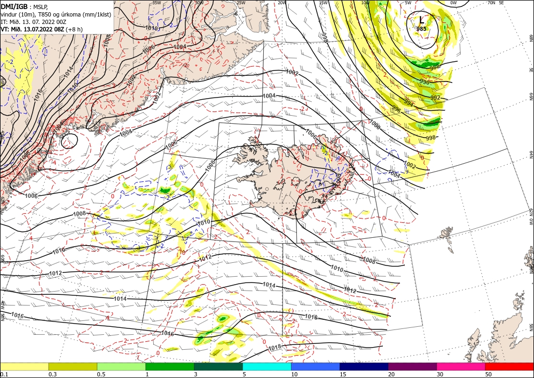
Task: Click the '25W' longitude label
Action: 241,3
